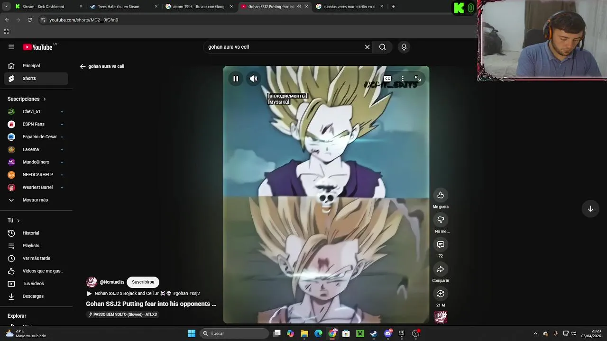The height and width of the screenshot is (341, 607).
Task: Pause the Shorts video
Action: tap(236, 79)
